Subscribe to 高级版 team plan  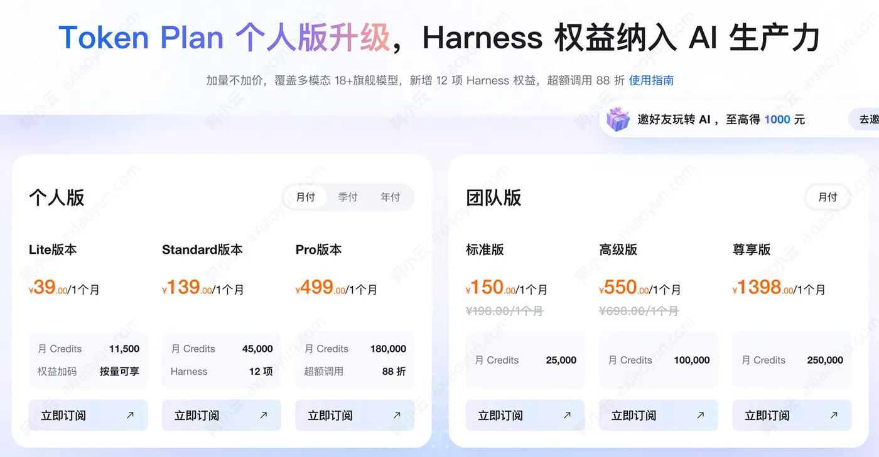659,415
